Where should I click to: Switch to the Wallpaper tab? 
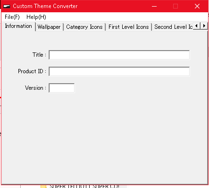[49, 27]
